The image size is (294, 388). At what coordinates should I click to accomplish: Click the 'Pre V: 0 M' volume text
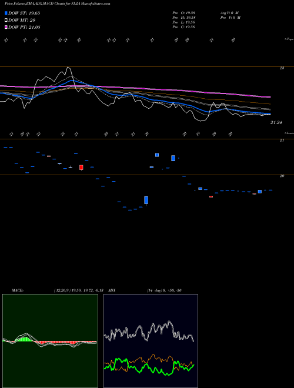tap(231, 18)
